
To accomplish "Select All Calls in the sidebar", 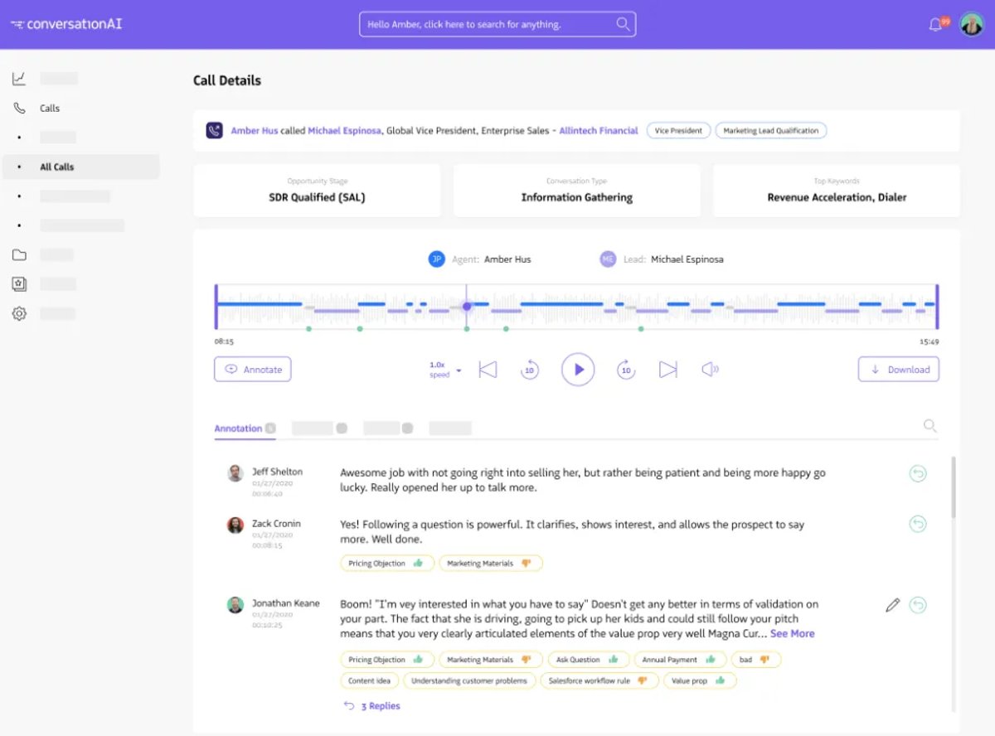I will click(81, 167).
